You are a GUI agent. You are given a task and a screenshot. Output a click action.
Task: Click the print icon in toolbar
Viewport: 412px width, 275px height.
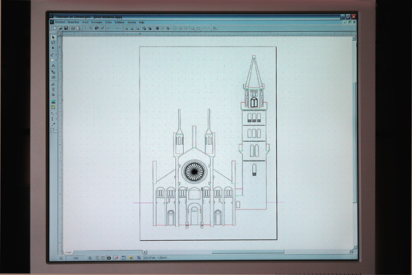point(73,28)
